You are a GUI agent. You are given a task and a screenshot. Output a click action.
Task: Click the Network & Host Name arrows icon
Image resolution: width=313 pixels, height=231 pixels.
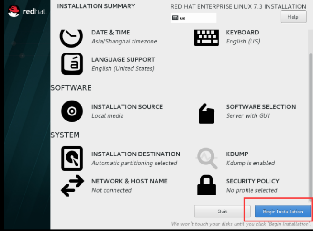point(72,186)
